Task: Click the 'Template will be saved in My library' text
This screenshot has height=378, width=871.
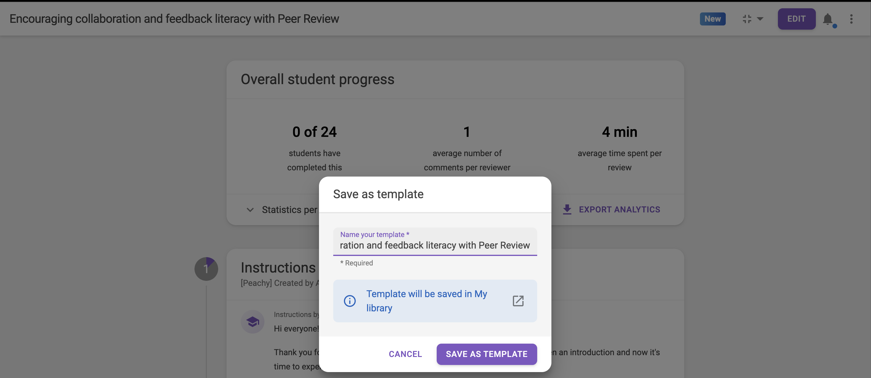Action: pos(427,301)
